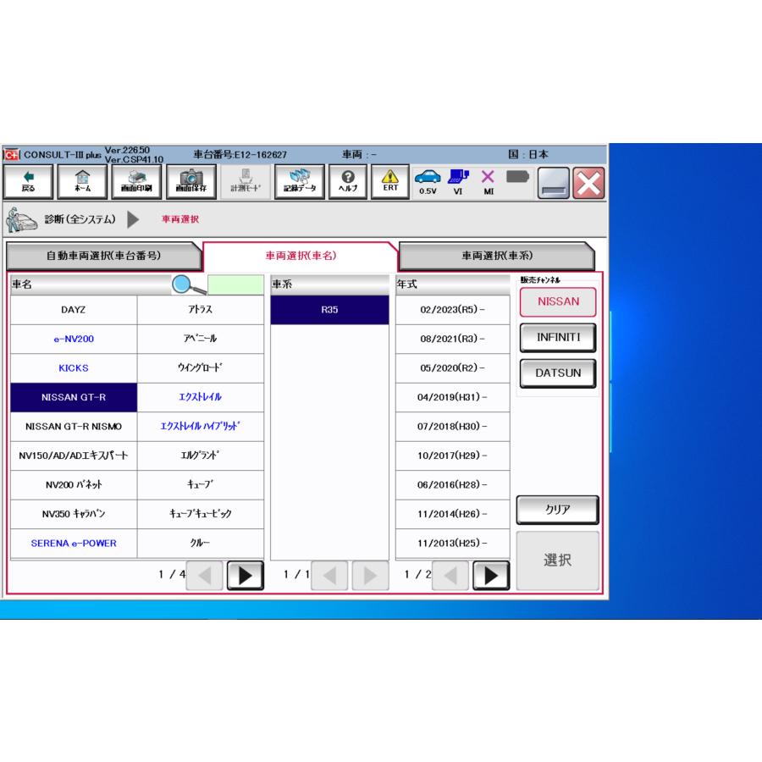This screenshot has width=762, height=762.
Task: Click the magnifier search icon
Action: point(188,285)
